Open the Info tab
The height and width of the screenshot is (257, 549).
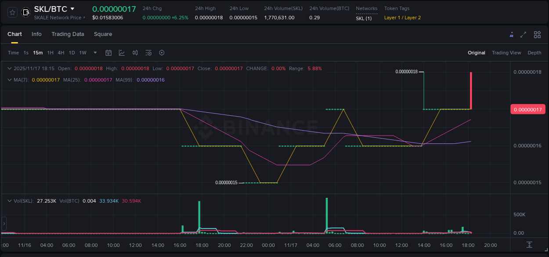36,34
